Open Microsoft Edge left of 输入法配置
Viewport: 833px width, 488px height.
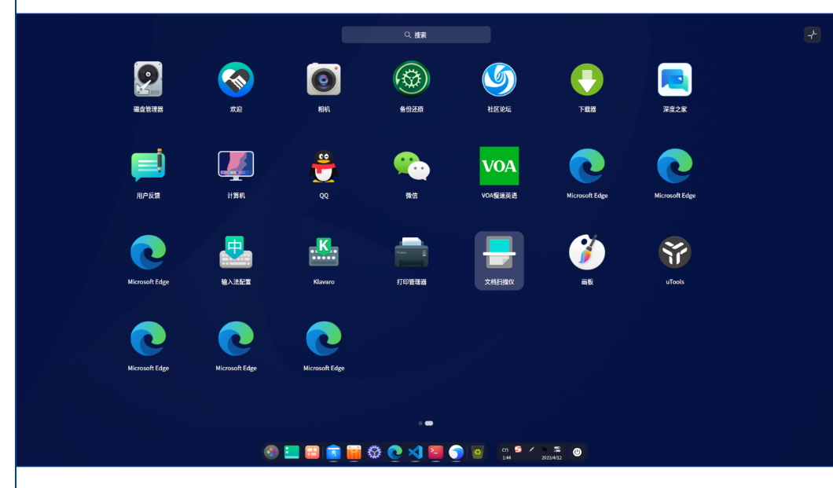[x=149, y=252]
